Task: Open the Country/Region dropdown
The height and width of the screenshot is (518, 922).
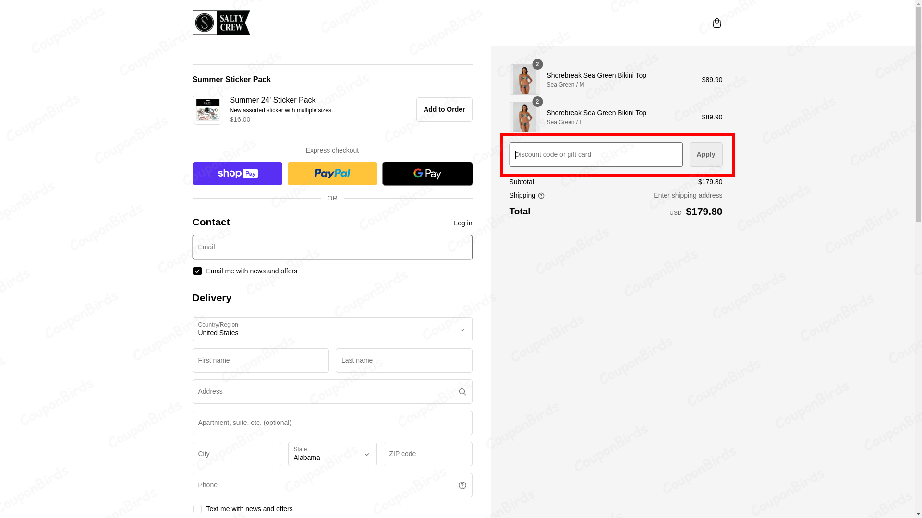Action: (x=332, y=330)
